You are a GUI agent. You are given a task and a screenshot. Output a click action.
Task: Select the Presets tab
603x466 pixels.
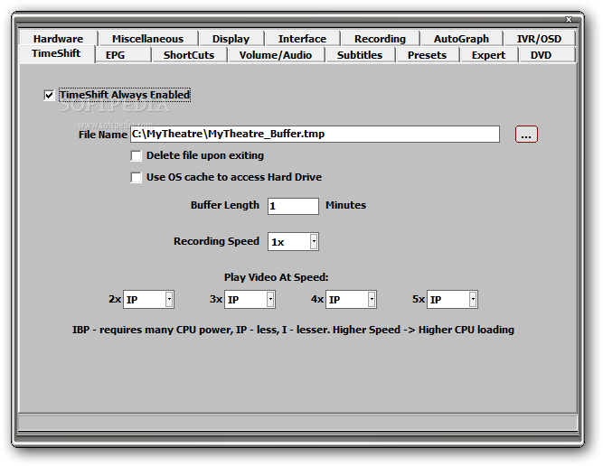428,55
